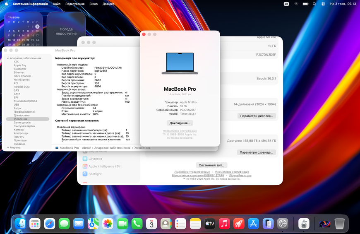
Task: Open Control Center in menu bar
Action: click(323, 4)
